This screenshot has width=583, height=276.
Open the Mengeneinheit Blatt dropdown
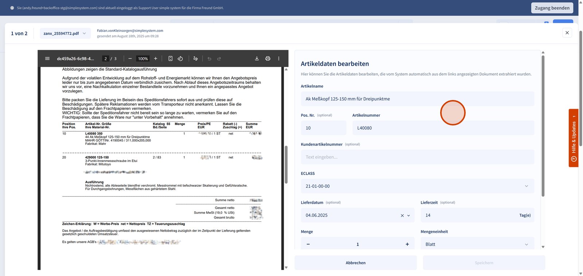pos(526,244)
